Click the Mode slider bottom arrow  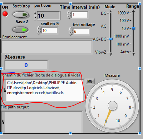tap(111, 54)
